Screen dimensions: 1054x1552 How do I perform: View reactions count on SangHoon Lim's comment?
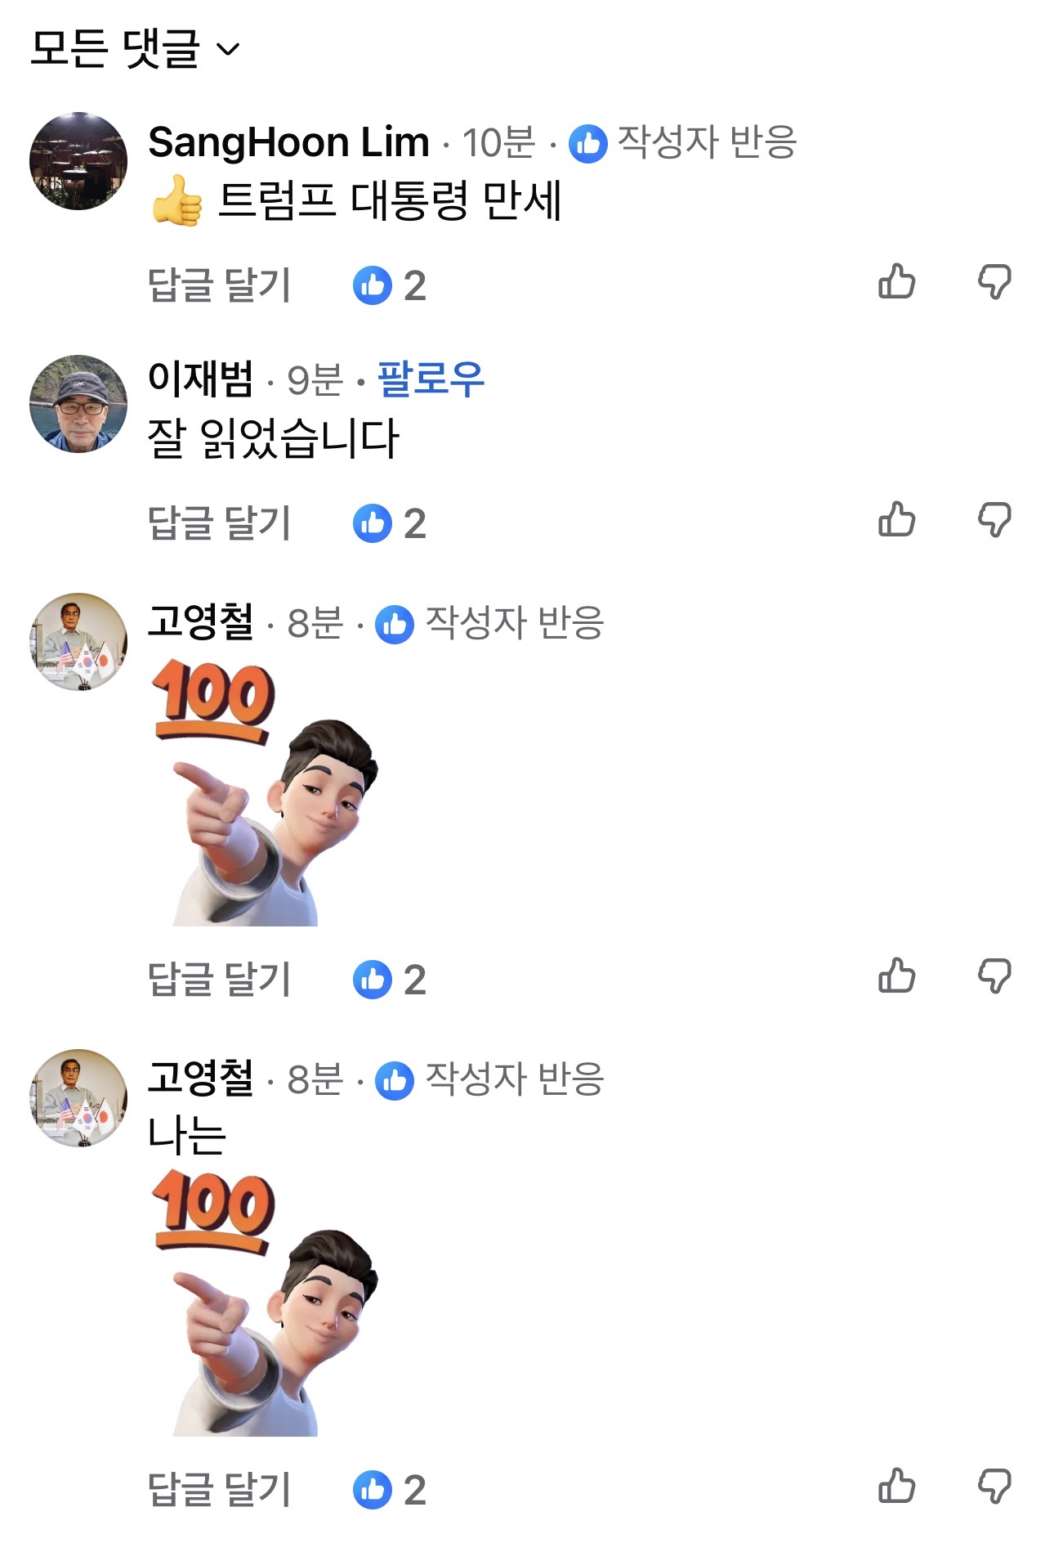point(390,285)
